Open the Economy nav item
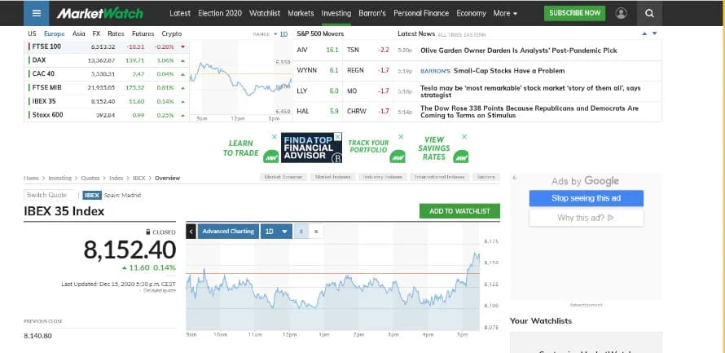The width and height of the screenshot is (725, 353). (471, 13)
